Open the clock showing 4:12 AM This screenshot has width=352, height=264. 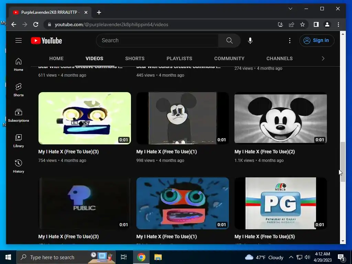[x=322, y=257]
